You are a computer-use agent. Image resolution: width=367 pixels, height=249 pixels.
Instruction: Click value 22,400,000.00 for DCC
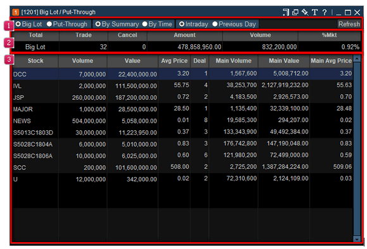137,75
